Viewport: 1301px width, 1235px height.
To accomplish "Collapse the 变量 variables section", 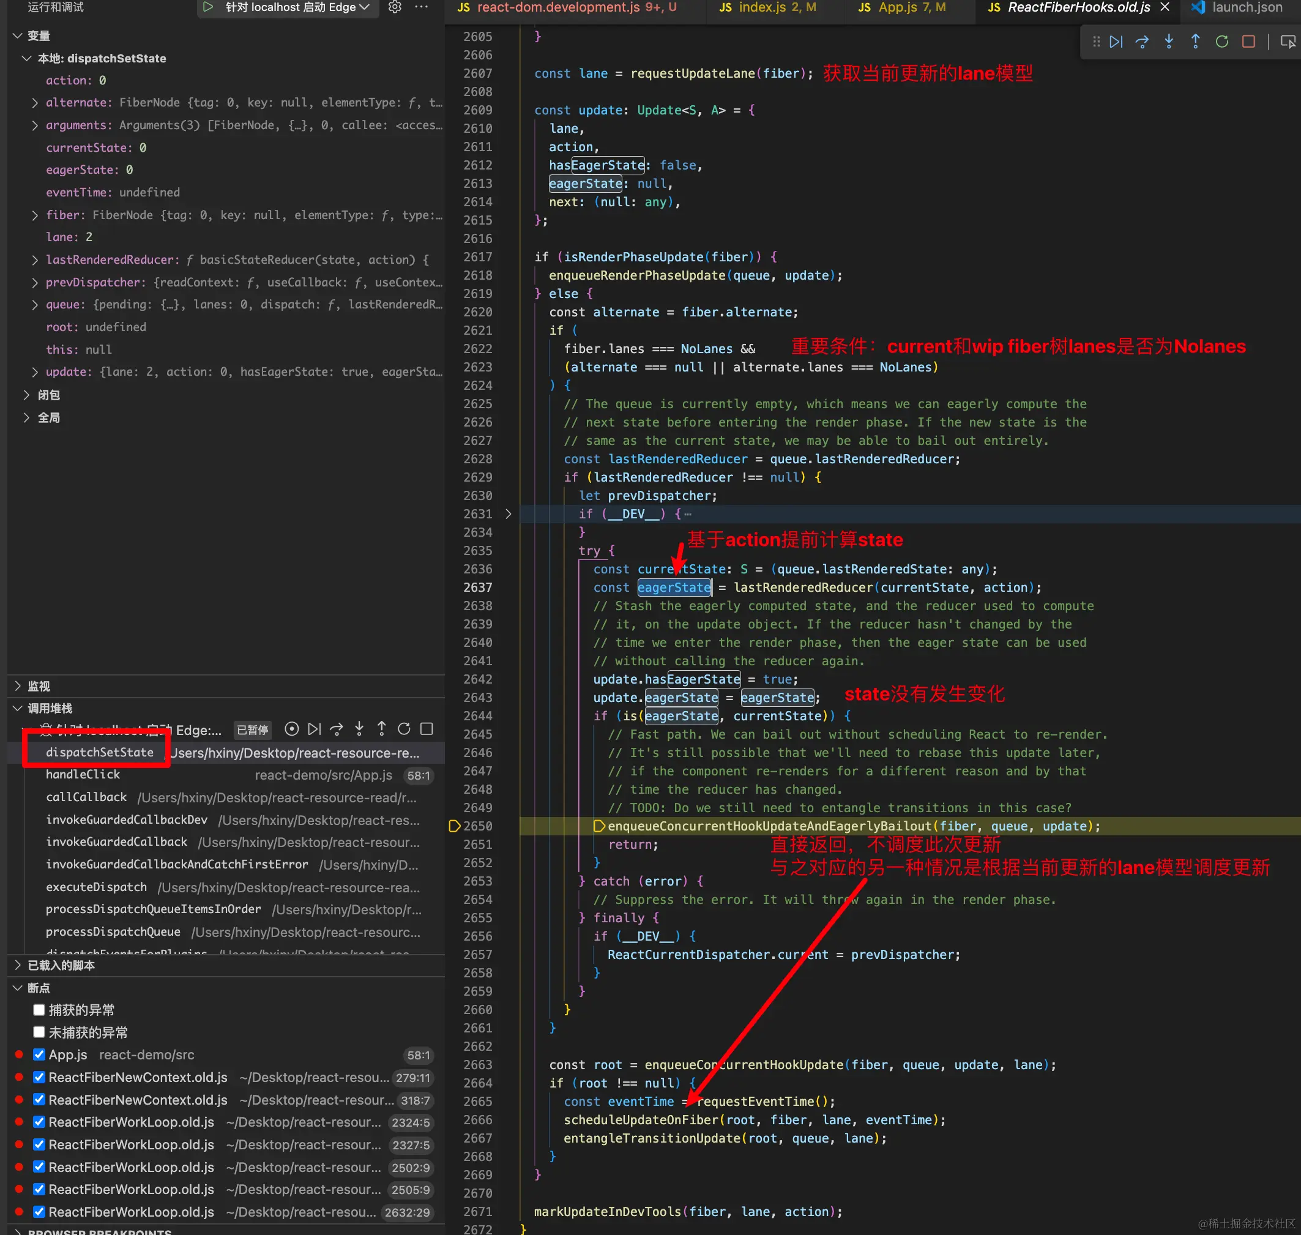I will [x=18, y=35].
